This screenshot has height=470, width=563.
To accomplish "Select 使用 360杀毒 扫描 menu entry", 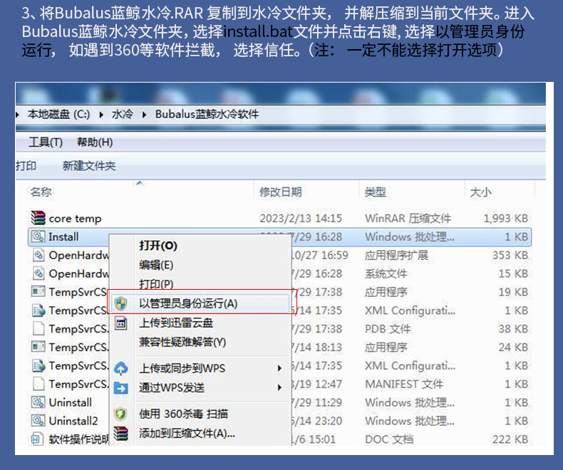I will pos(183,414).
